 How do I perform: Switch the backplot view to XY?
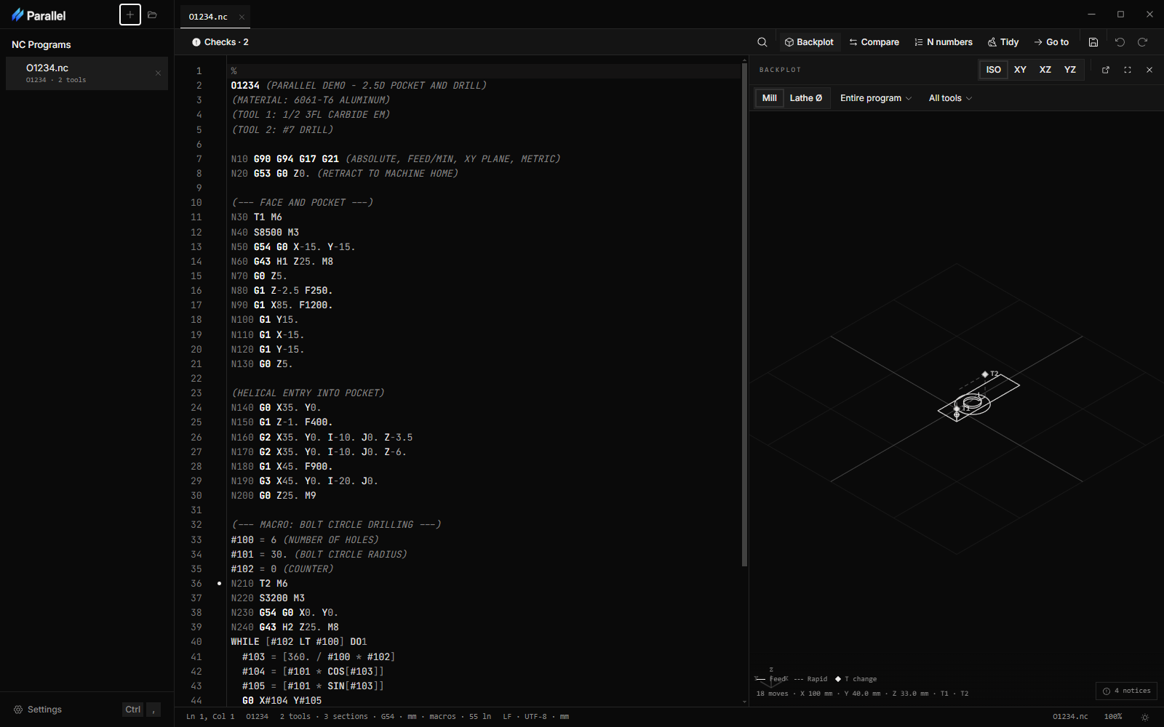tap(1021, 70)
